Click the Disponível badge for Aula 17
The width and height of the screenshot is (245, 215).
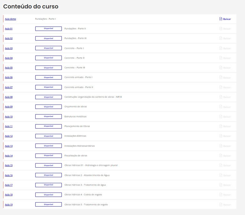click(48, 185)
